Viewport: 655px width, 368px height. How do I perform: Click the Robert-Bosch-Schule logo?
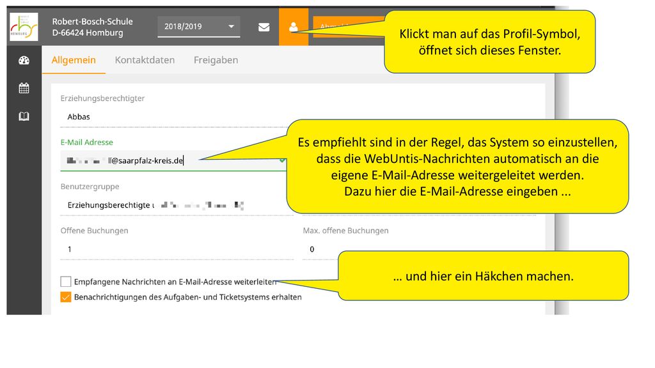tap(24, 27)
